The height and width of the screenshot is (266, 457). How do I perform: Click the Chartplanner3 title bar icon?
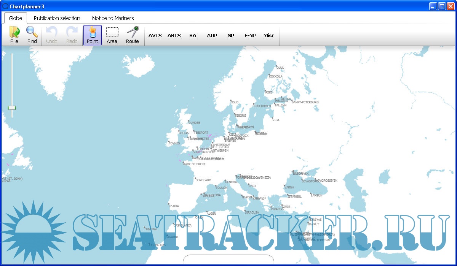coord(5,6)
